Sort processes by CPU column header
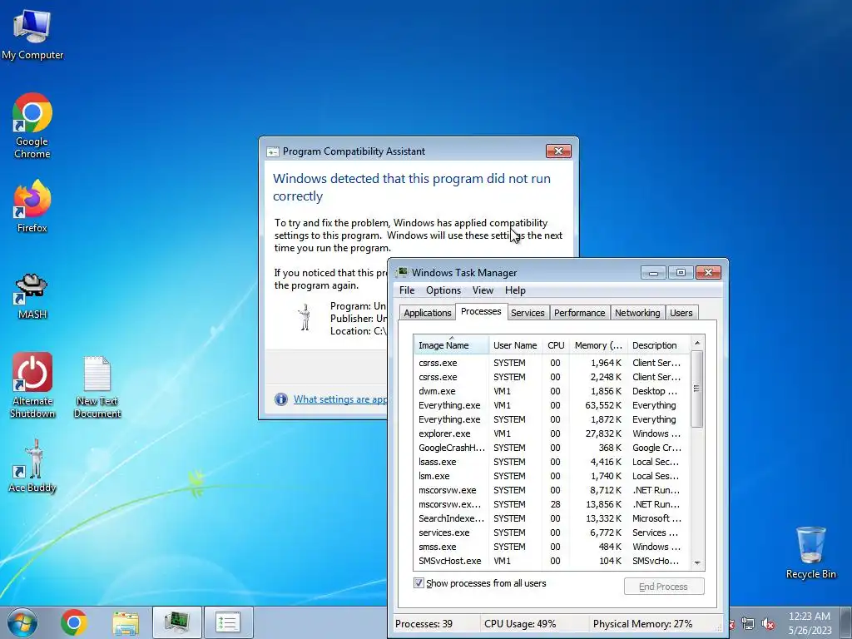The width and height of the screenshot is (852, 639). (556, 345)
